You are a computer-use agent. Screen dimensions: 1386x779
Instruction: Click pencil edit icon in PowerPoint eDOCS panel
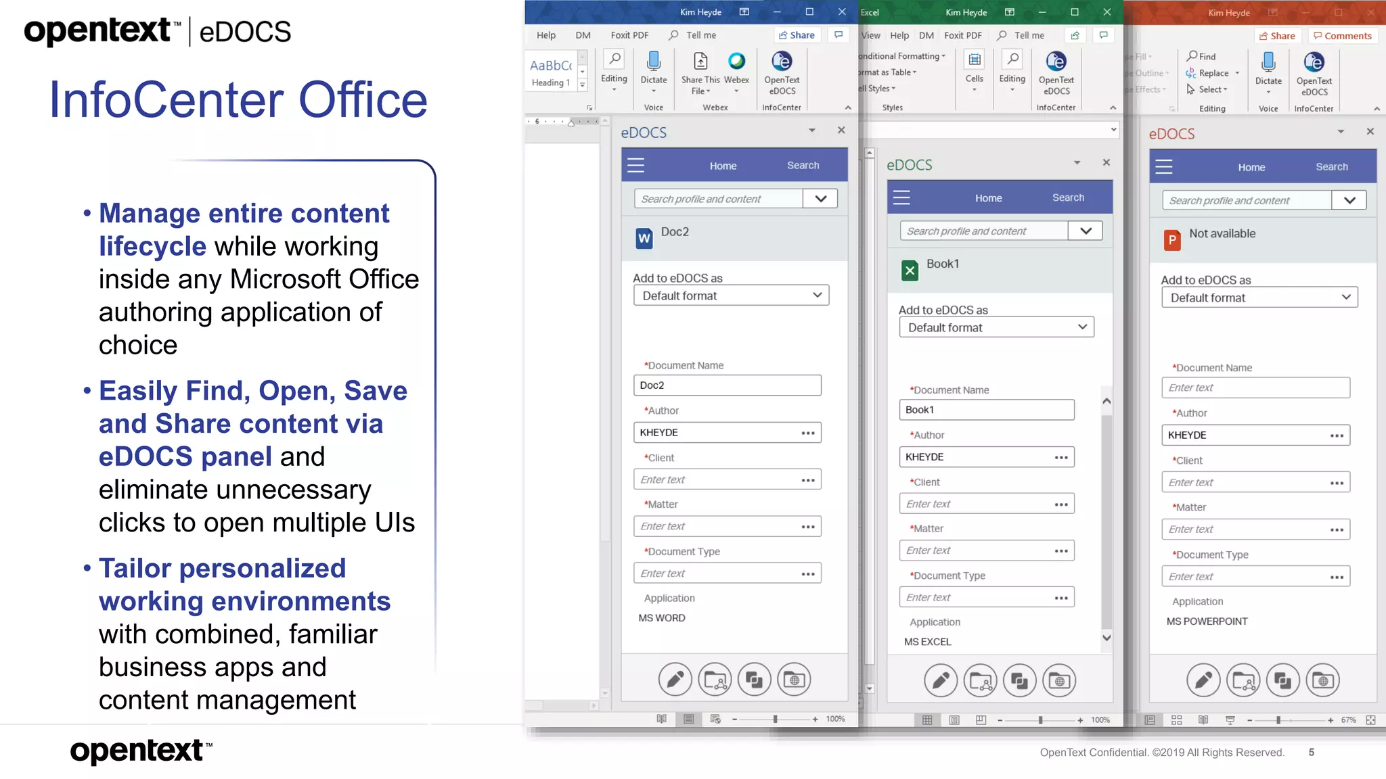click(1203, 681)
